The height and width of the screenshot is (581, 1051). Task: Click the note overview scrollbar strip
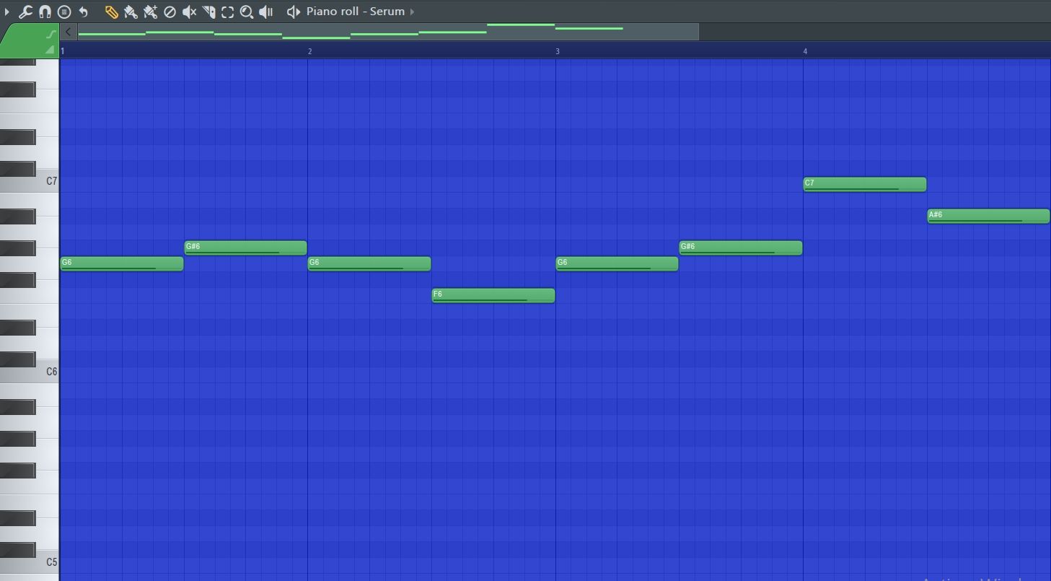[388, 32]
